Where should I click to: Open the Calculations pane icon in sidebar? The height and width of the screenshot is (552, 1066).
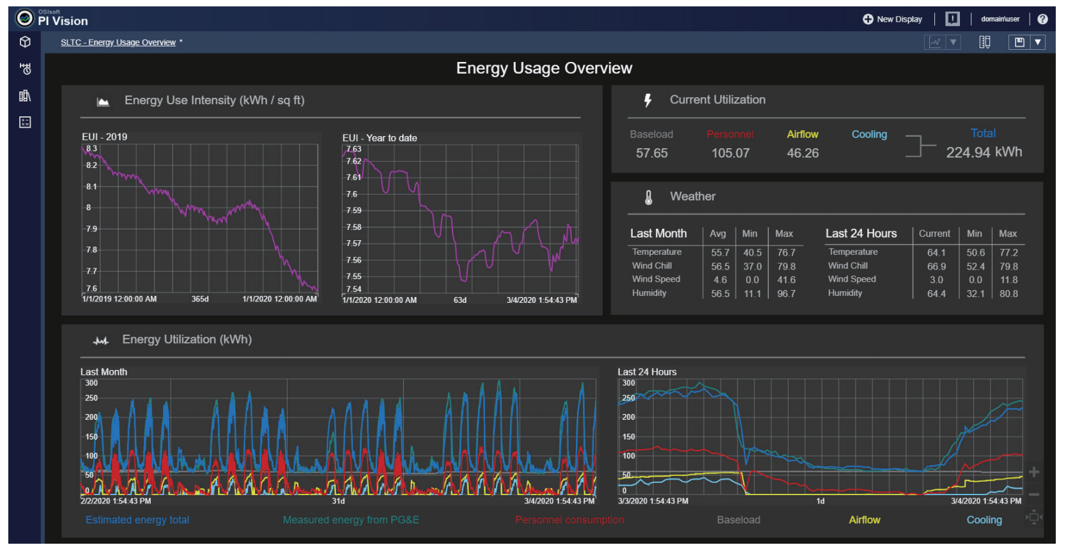pyautogui.click(x=25, y=122)
